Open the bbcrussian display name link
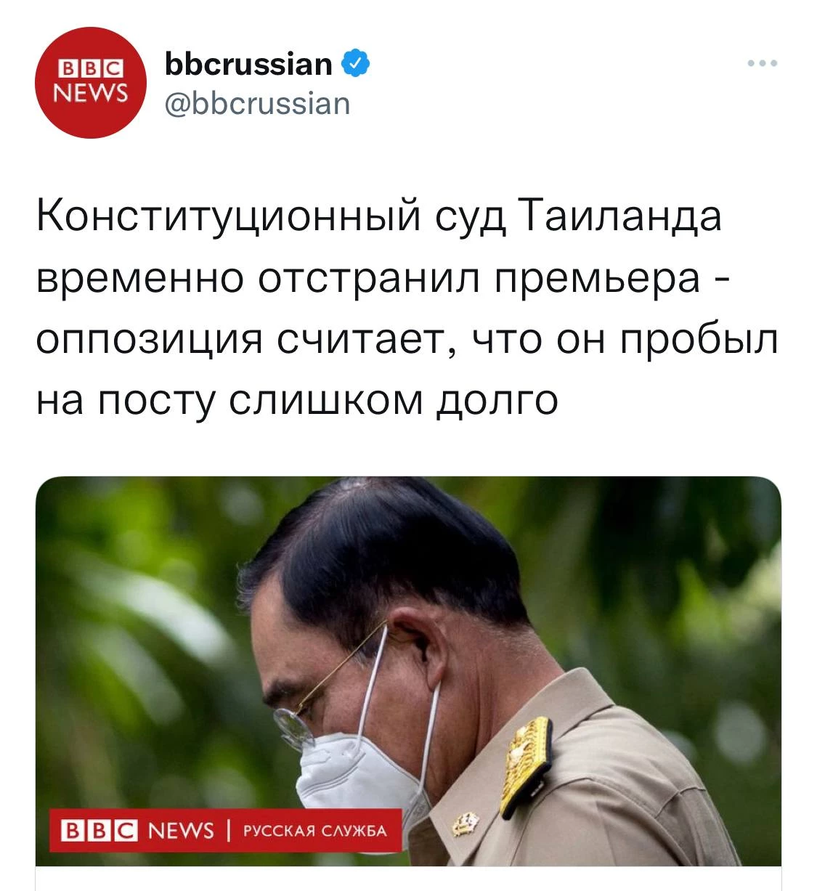 248,65
